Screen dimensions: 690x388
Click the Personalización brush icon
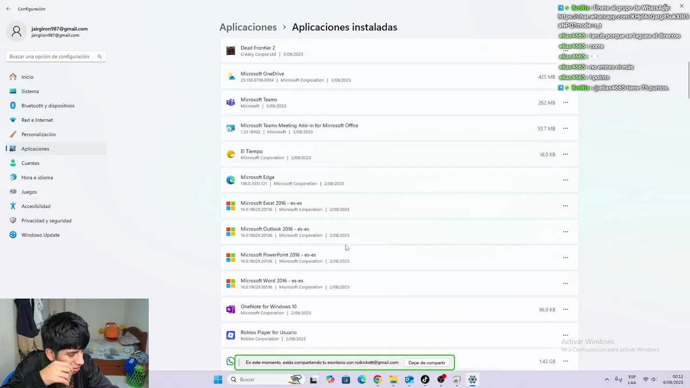pos(13,134)
